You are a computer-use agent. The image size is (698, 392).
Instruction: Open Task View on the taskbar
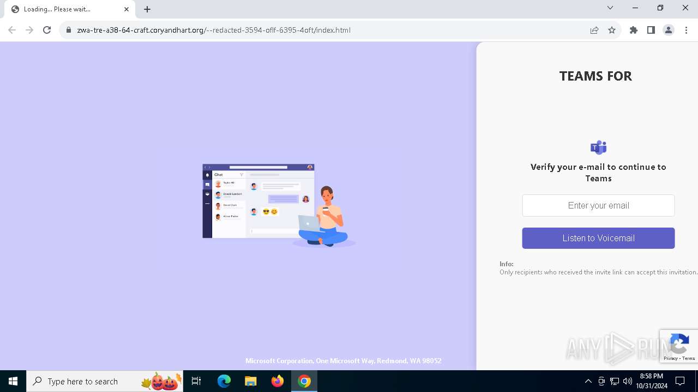[196, 381]
